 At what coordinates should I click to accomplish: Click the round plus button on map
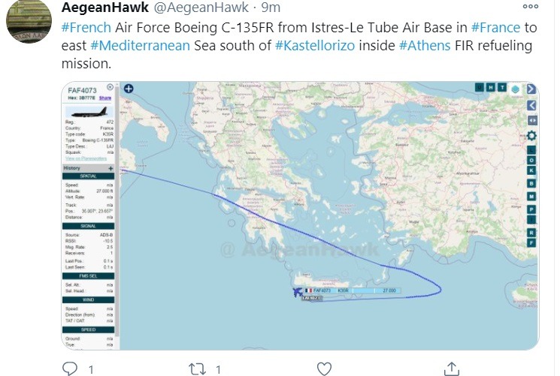coord(129,89)
